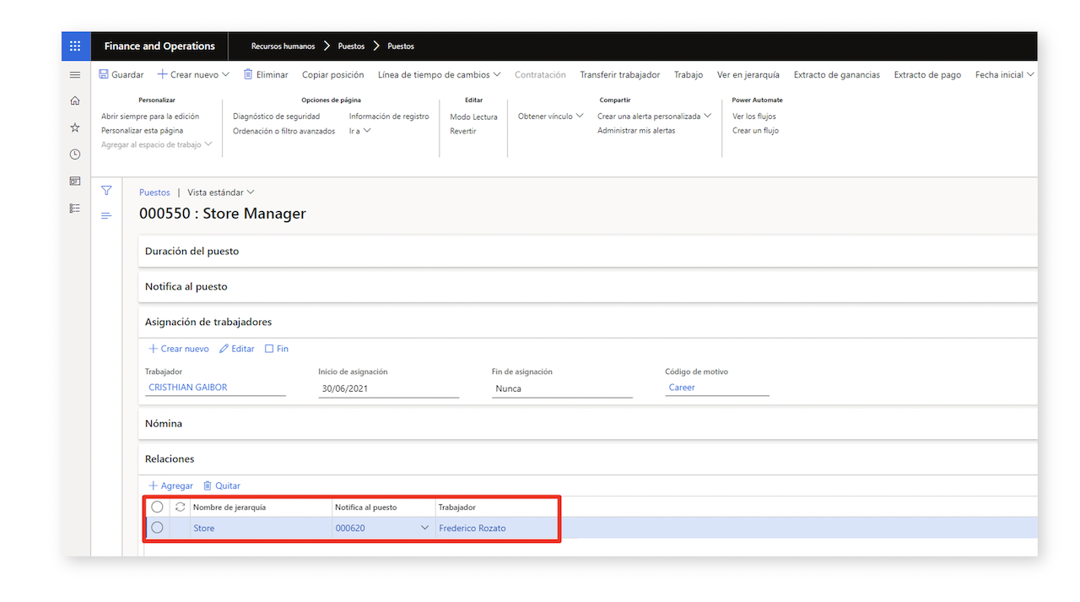Click Quitar in Relaciones
Image resolution: width=1080 pixels, height=602 pixels.
pos(222,485)
